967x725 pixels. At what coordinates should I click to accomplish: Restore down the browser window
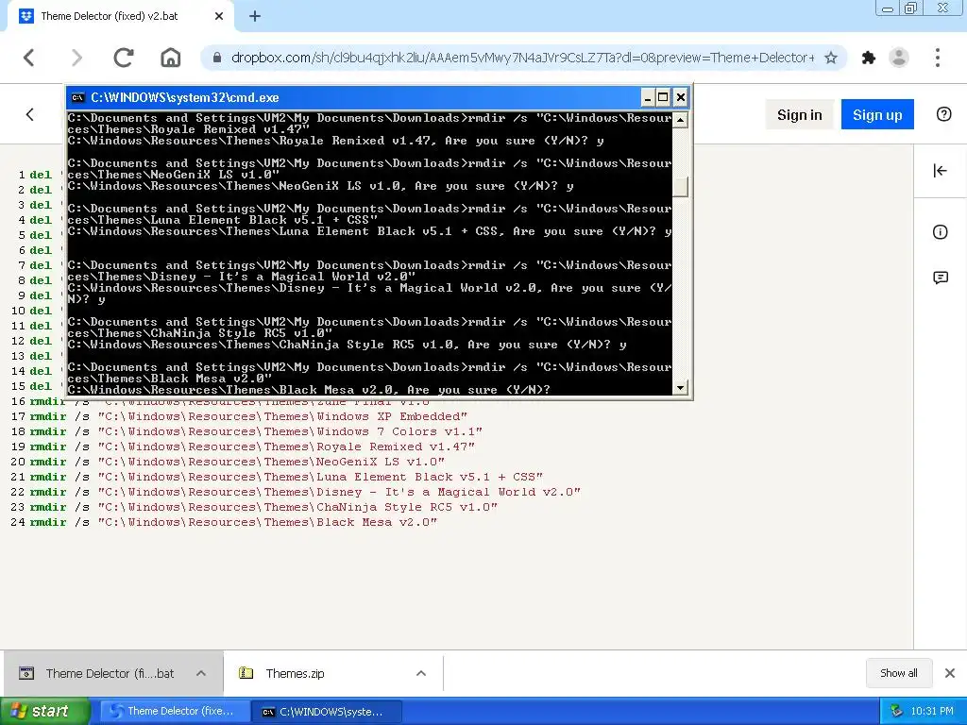coord(910,8)
